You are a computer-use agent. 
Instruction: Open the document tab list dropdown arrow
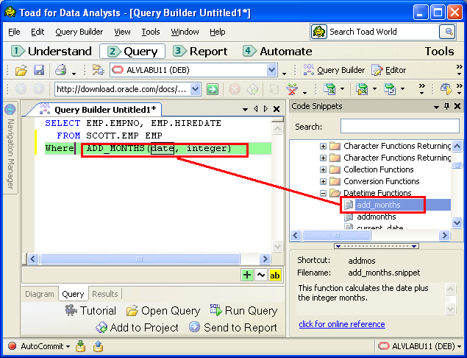245,110
